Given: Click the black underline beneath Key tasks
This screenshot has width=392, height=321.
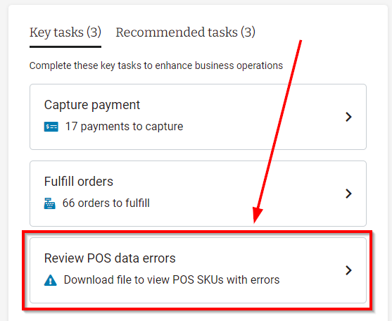Looking at the screenshot, I should tap(65, 46).
